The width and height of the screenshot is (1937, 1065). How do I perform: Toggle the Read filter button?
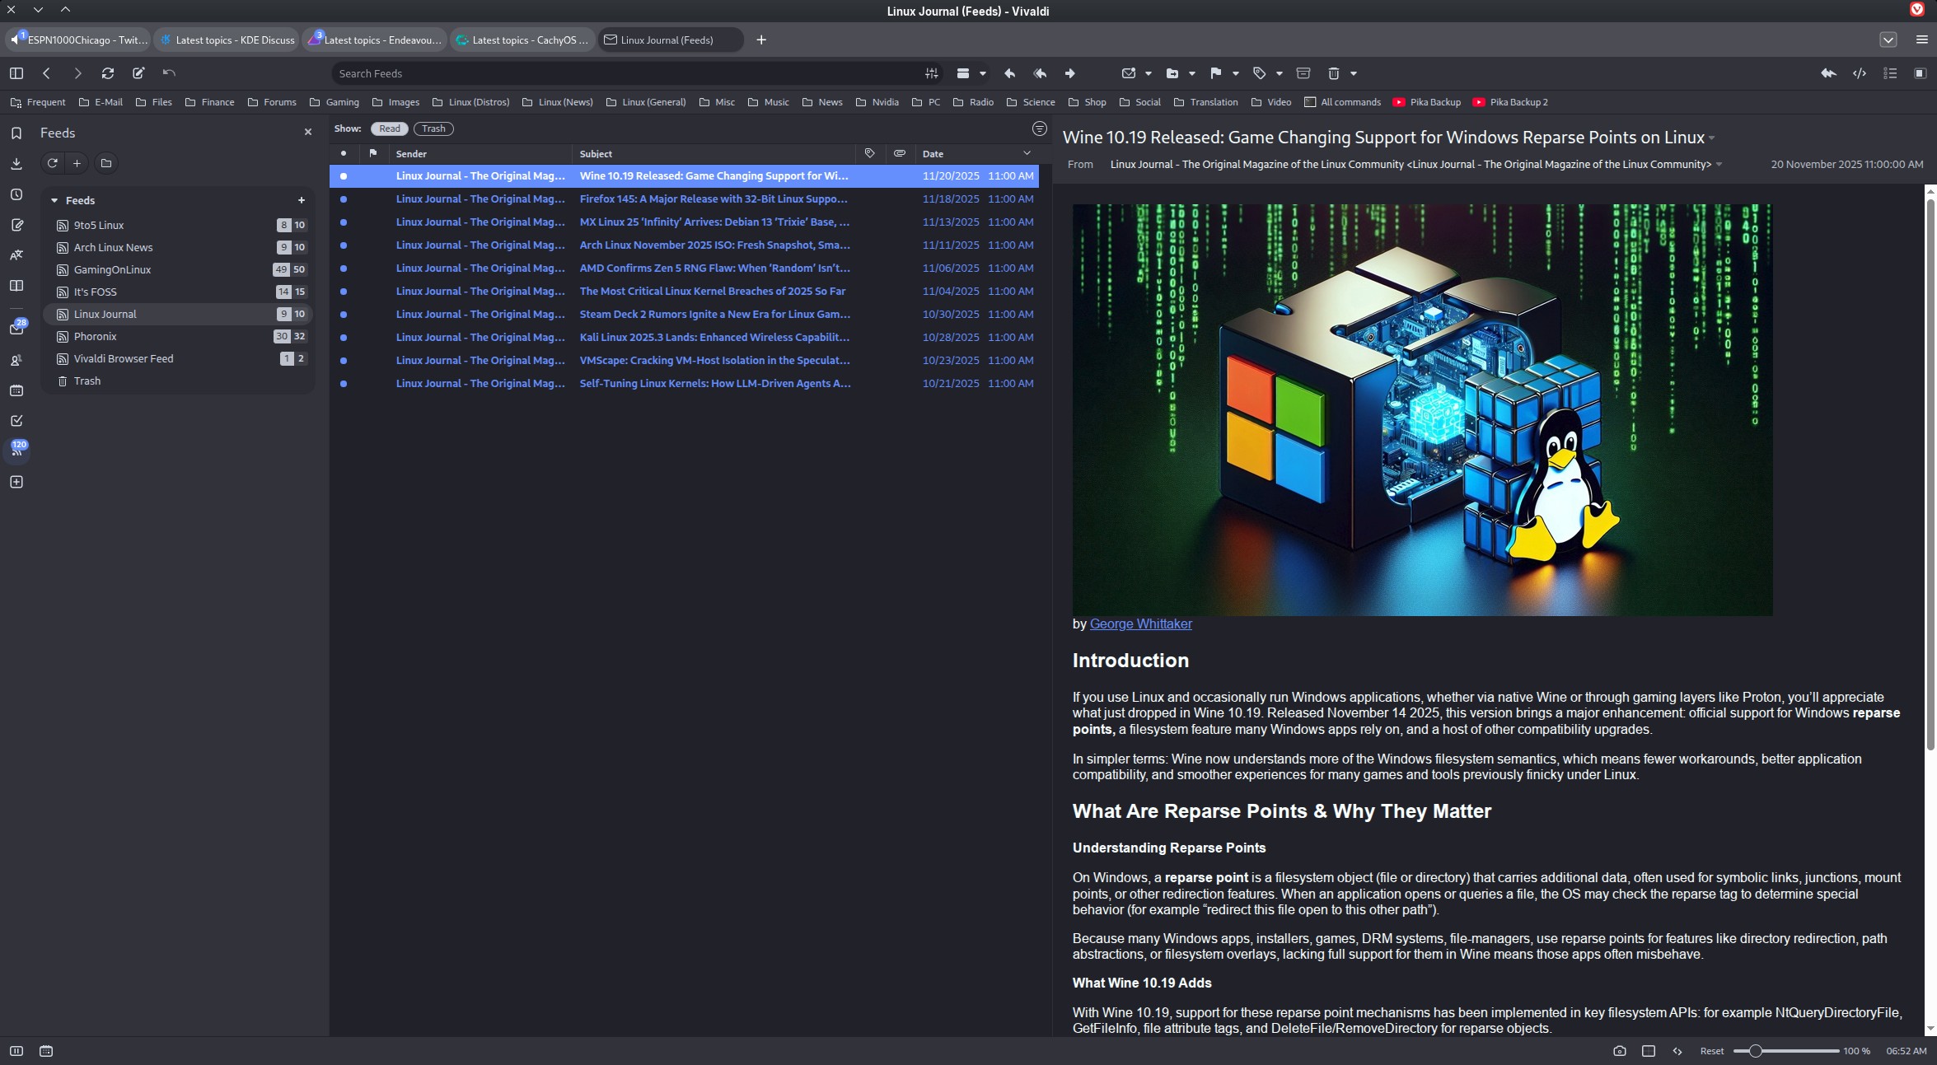click(x=390, y=128)
